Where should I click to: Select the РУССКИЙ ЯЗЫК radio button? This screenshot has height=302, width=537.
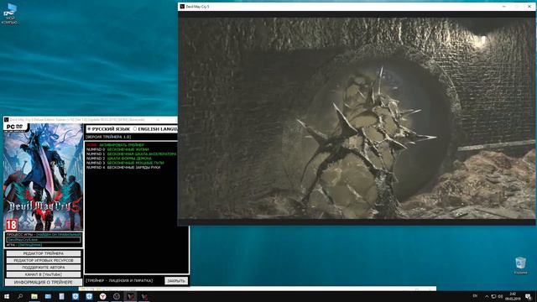pyautogui.click(x=89, y=129)
